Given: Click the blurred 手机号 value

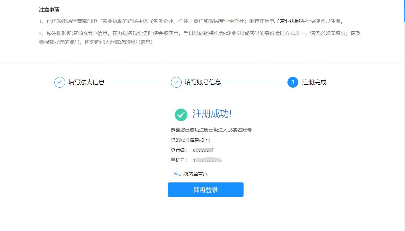Looking at the screenshot, I should click(x=207, y=160).
